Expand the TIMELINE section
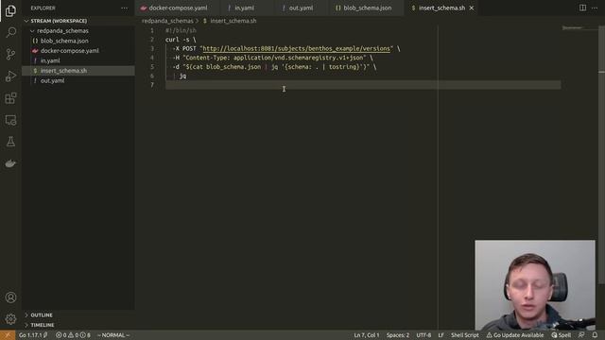The height and width of the screenshot is (340, 605). (42, 325)
